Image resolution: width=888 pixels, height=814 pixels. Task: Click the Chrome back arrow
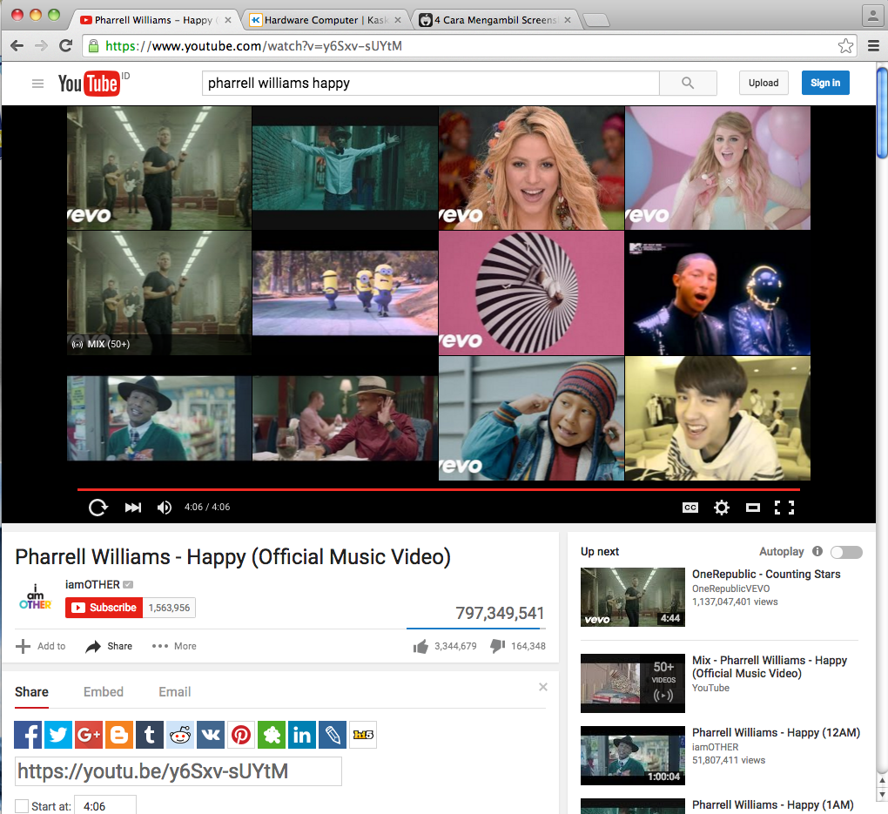[17, 46]
